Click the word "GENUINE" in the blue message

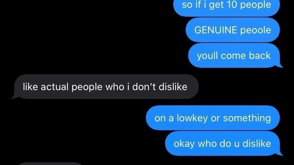coord(216,30)
